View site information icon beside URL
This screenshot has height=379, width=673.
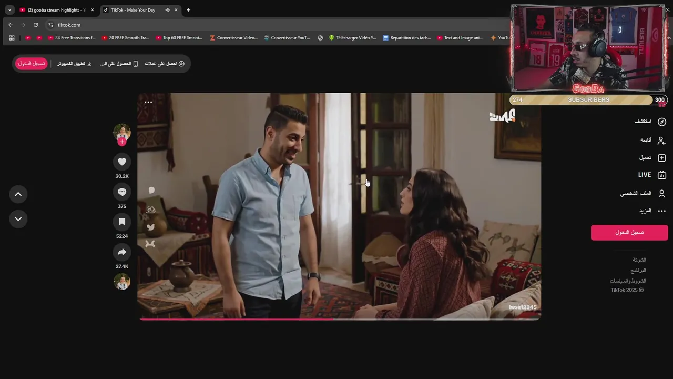[x=50, y=25]
